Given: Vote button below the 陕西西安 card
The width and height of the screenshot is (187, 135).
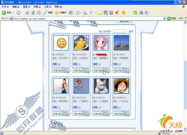Looking at the screenshot, I should pyautogui.click(x=61, y=114).
